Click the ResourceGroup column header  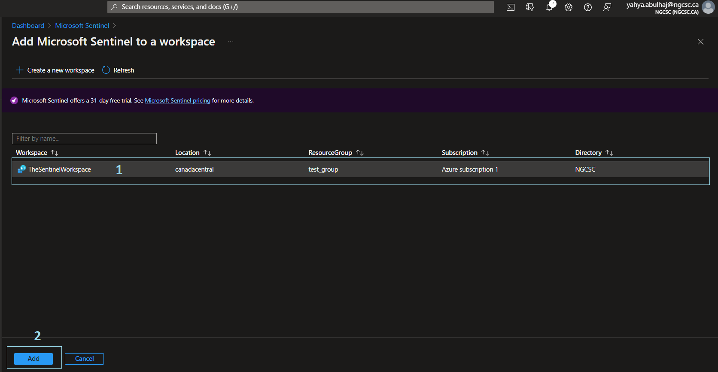(x=330, y=153)
